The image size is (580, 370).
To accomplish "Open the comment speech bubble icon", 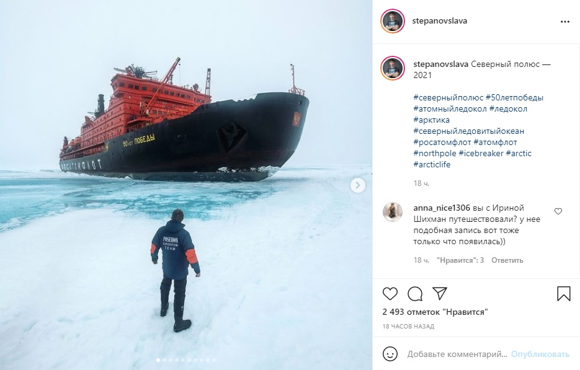I will click(415, 294).
